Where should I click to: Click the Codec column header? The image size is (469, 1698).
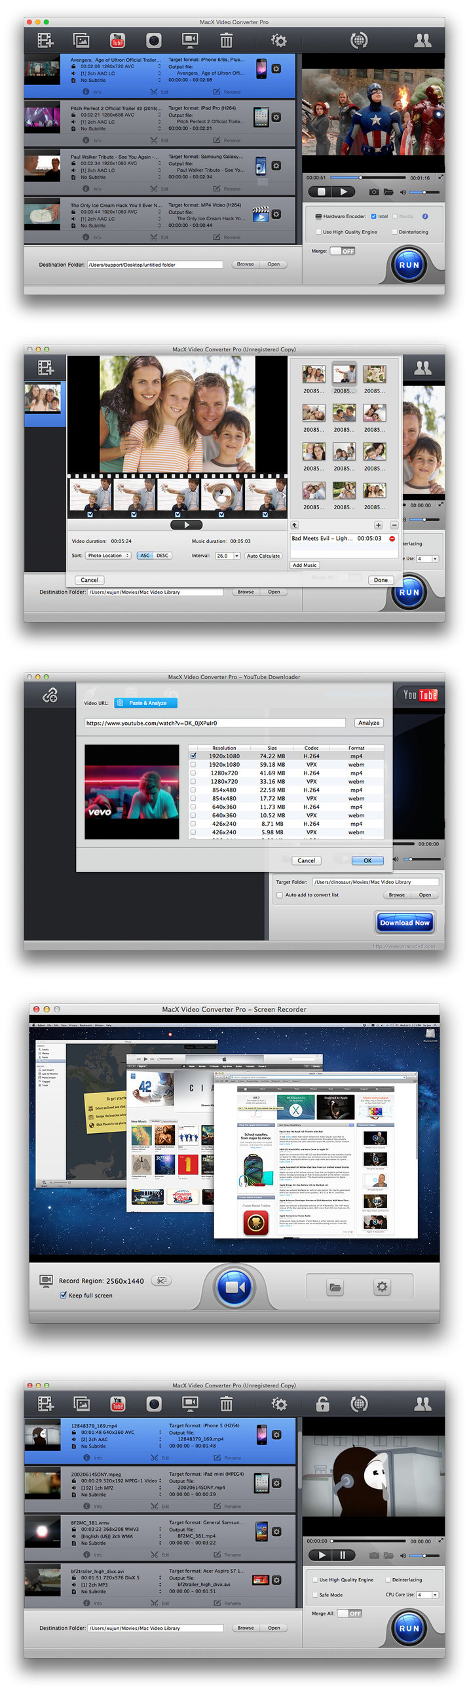[x=312, y=748]
